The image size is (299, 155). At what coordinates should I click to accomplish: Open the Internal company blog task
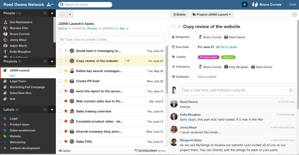99,131
